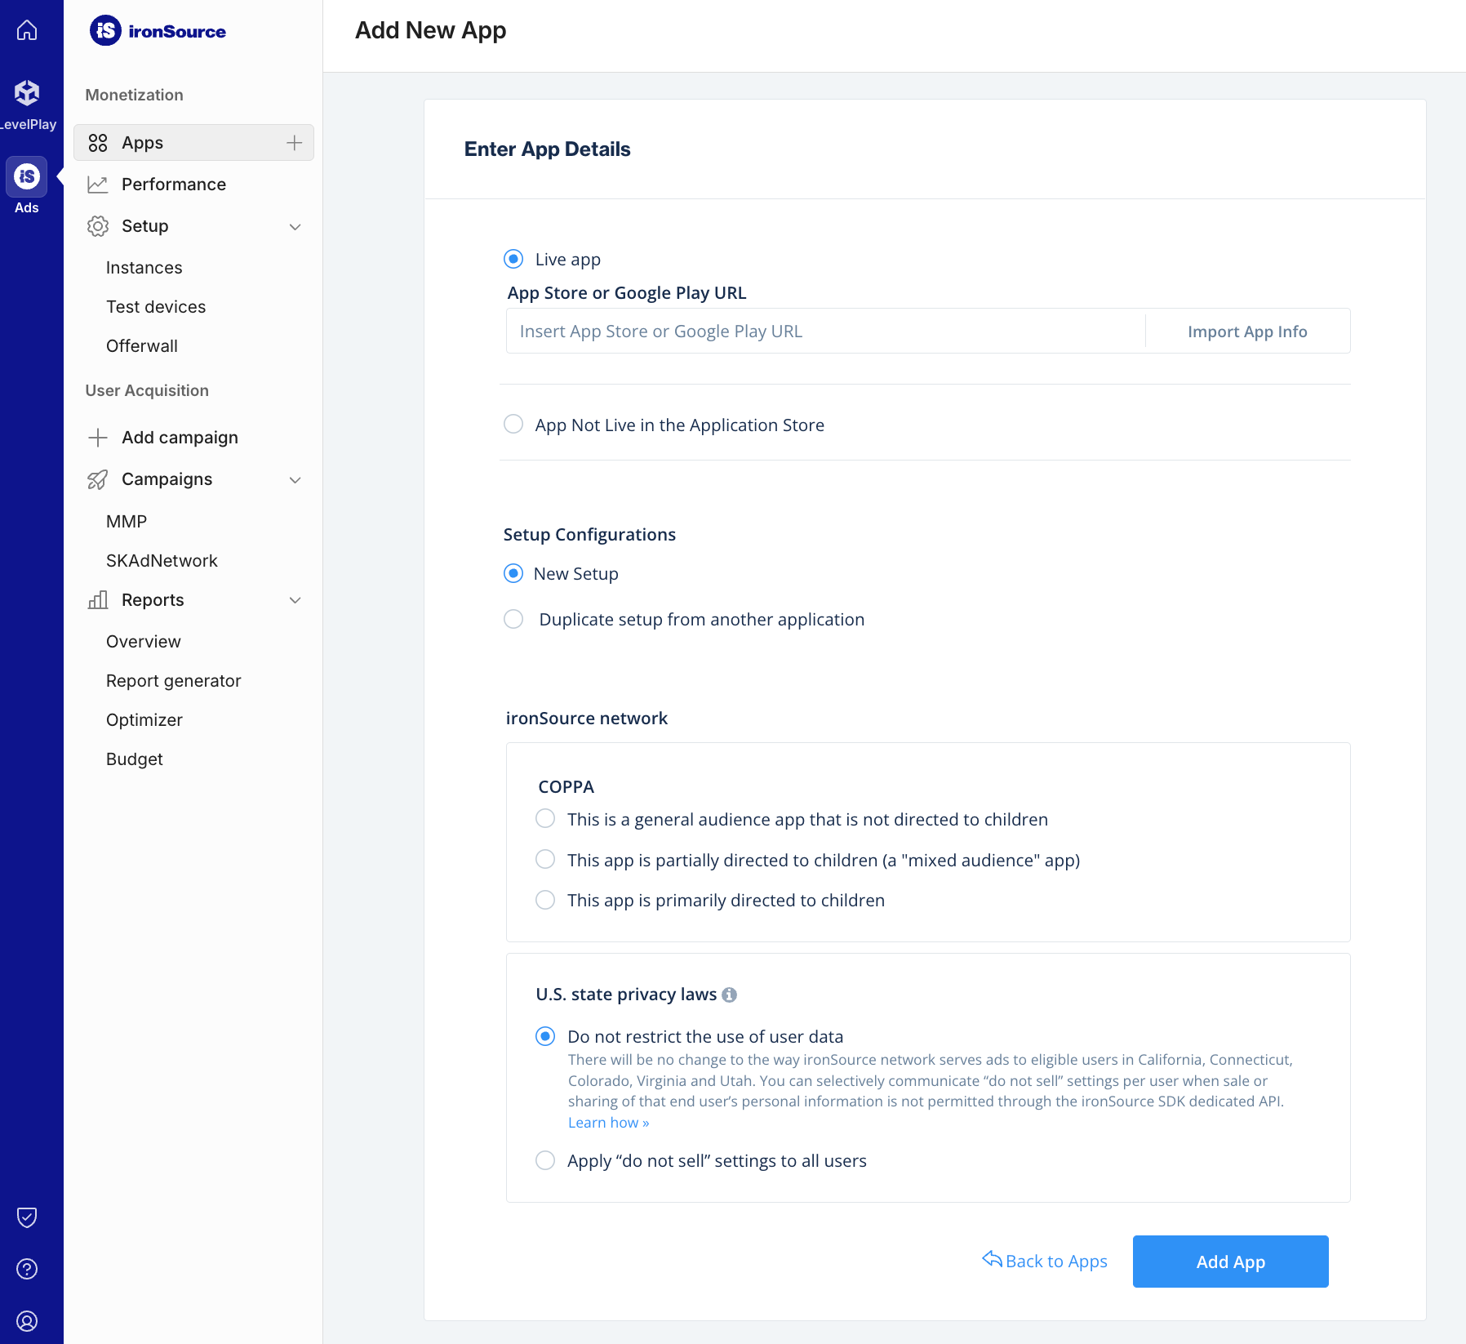This screenshot has width=1466, height=1344.
Task: Focus the App Store or Google Play URL field
Action: click(824, 332)
